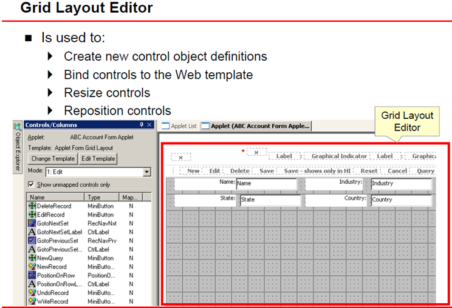
Task: Select the Edit button placeholder
Action: point(214,171)
